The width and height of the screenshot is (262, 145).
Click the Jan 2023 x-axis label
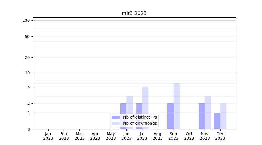48,136
